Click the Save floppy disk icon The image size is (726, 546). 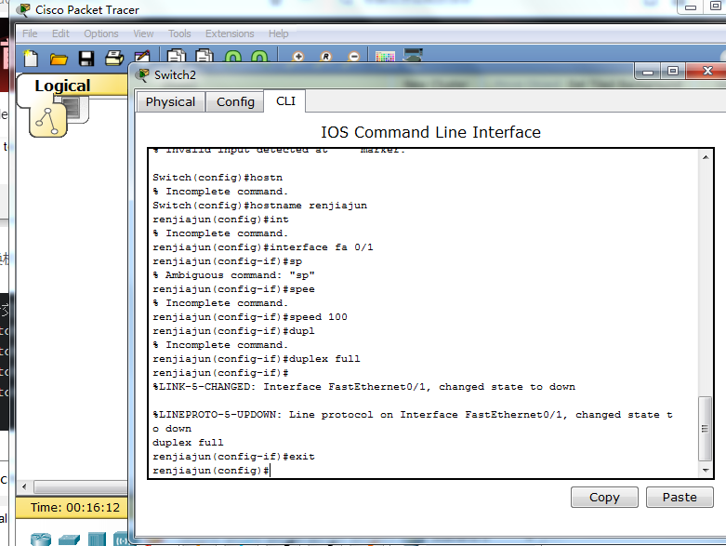86,59
